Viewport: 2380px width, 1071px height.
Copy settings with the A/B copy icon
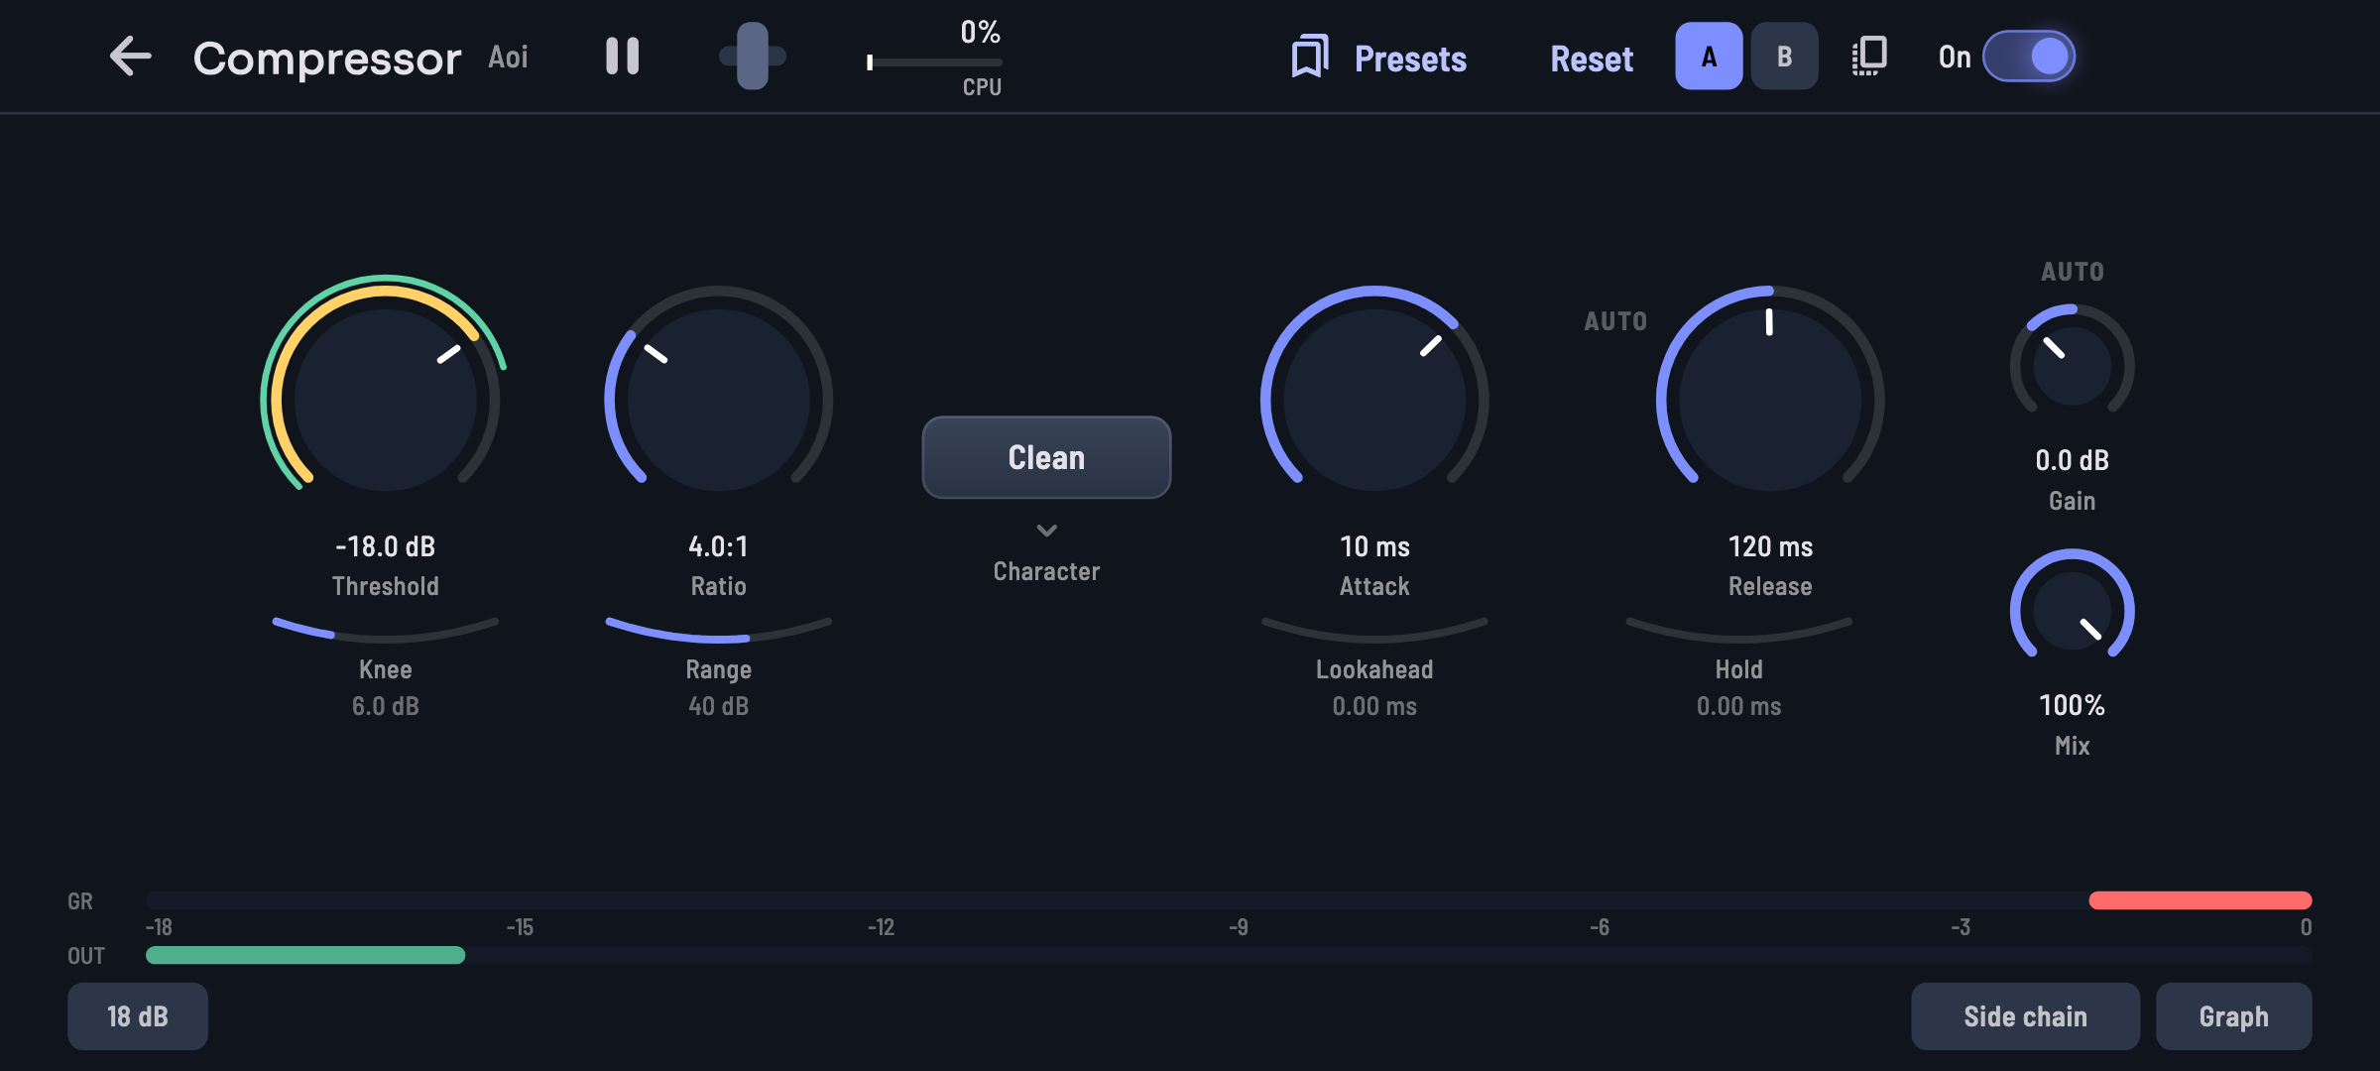(x=1869, y=57)
